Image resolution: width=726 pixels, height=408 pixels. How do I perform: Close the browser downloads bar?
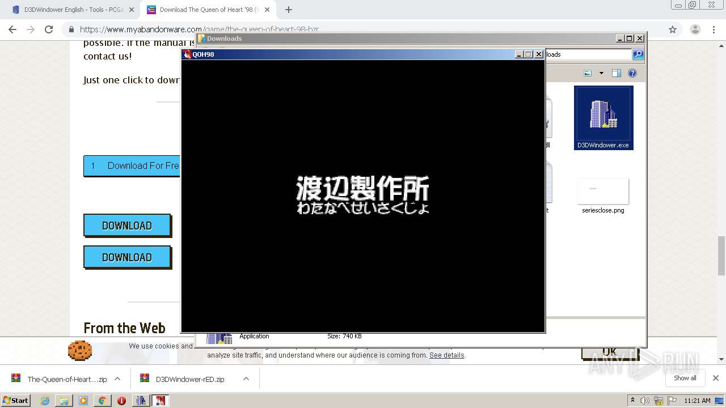pyautogui.click(x=715, y=378)
